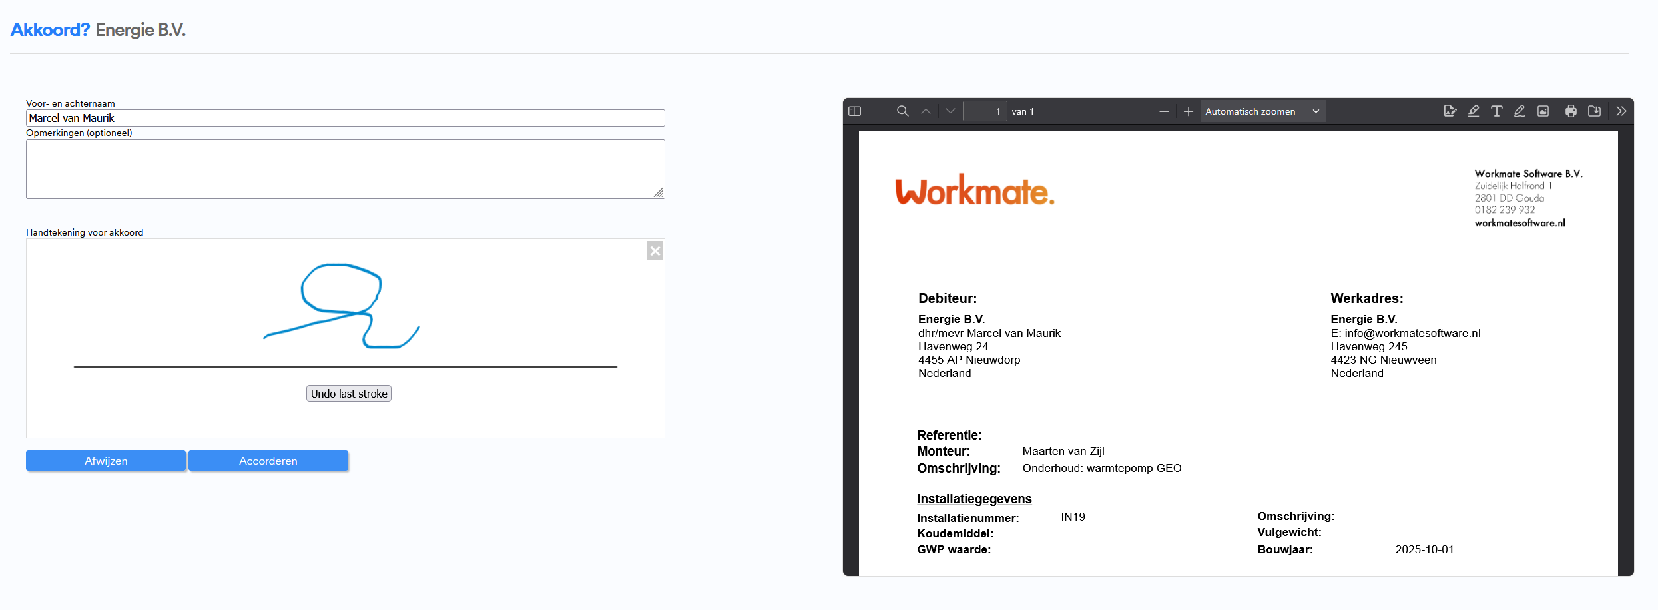Expand the PDF viewer tools menu

1621,111
